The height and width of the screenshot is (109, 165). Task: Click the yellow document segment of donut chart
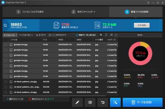[144, 44]
